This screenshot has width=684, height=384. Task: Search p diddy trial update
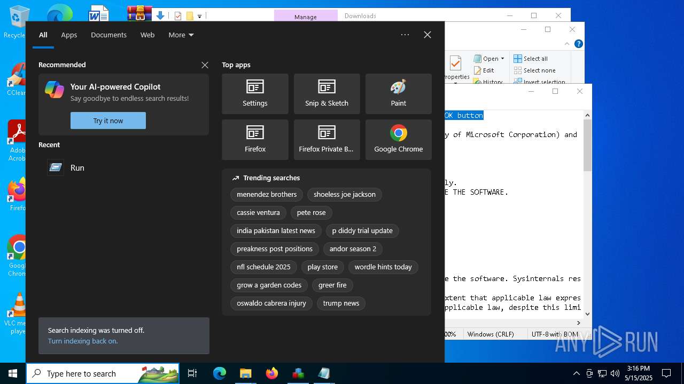362,231
